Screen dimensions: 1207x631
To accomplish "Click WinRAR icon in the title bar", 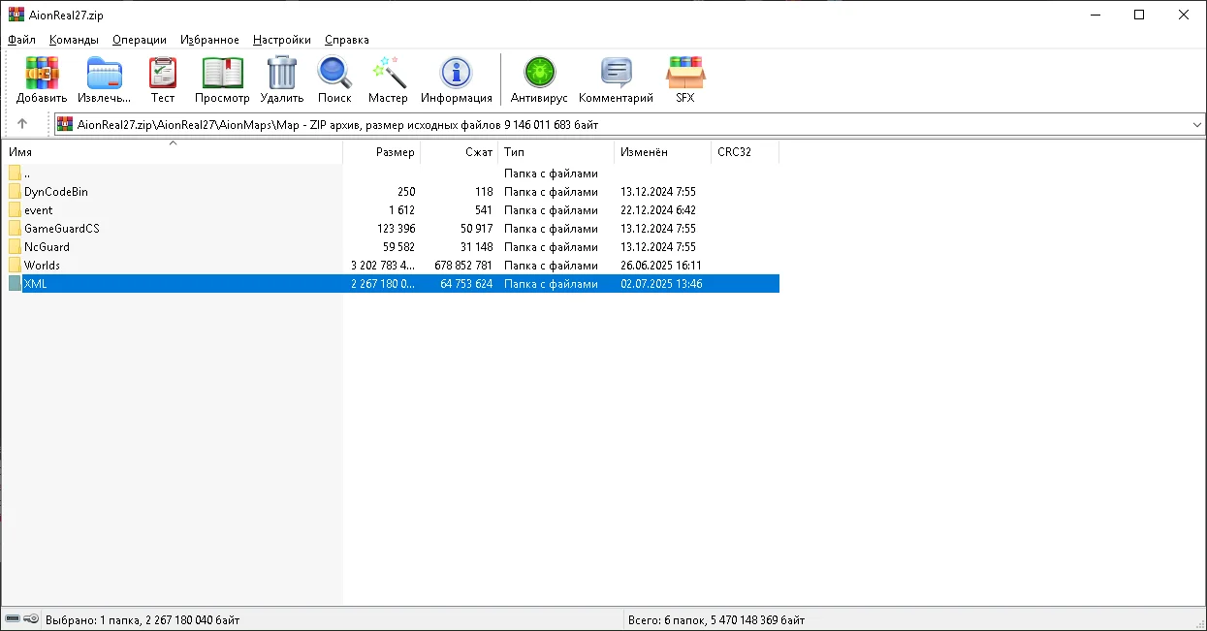I will [16, 15].
